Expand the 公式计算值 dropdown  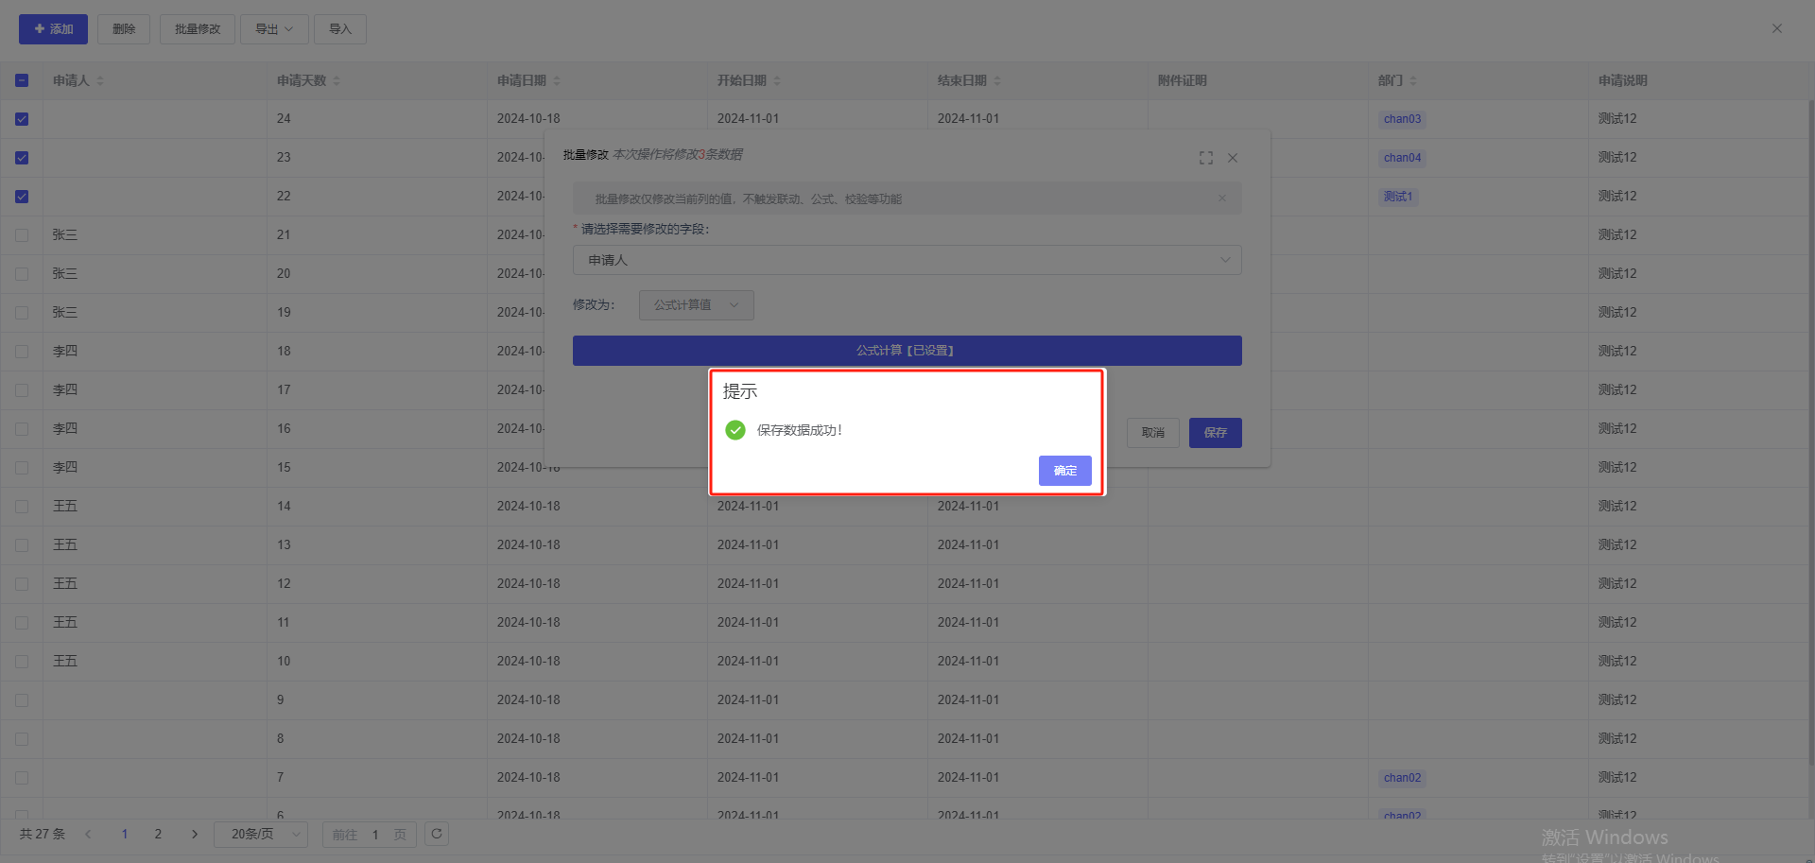pyautogui.click(x=696, y=305)
